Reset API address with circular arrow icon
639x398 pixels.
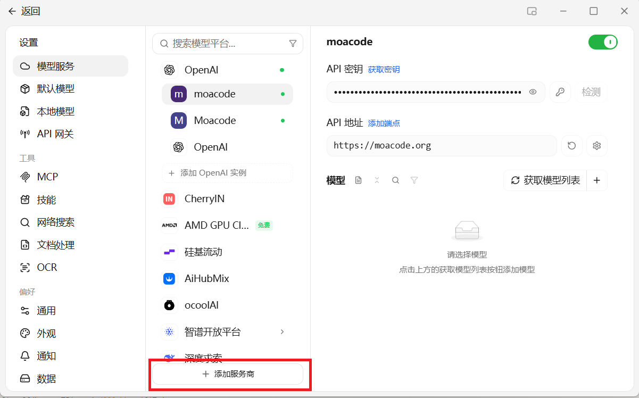click(572, 146)
